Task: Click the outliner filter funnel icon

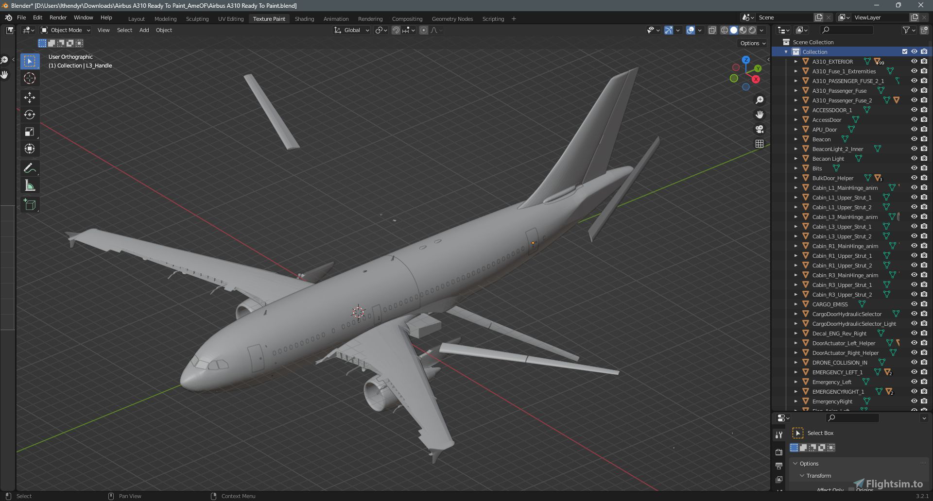Action: pos(906,30)
